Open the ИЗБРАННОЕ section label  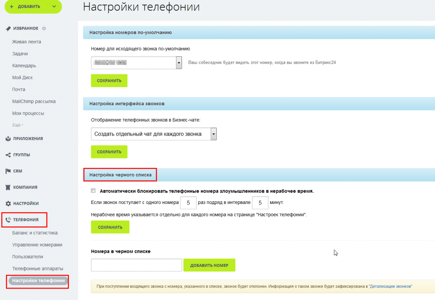(26, 28)
